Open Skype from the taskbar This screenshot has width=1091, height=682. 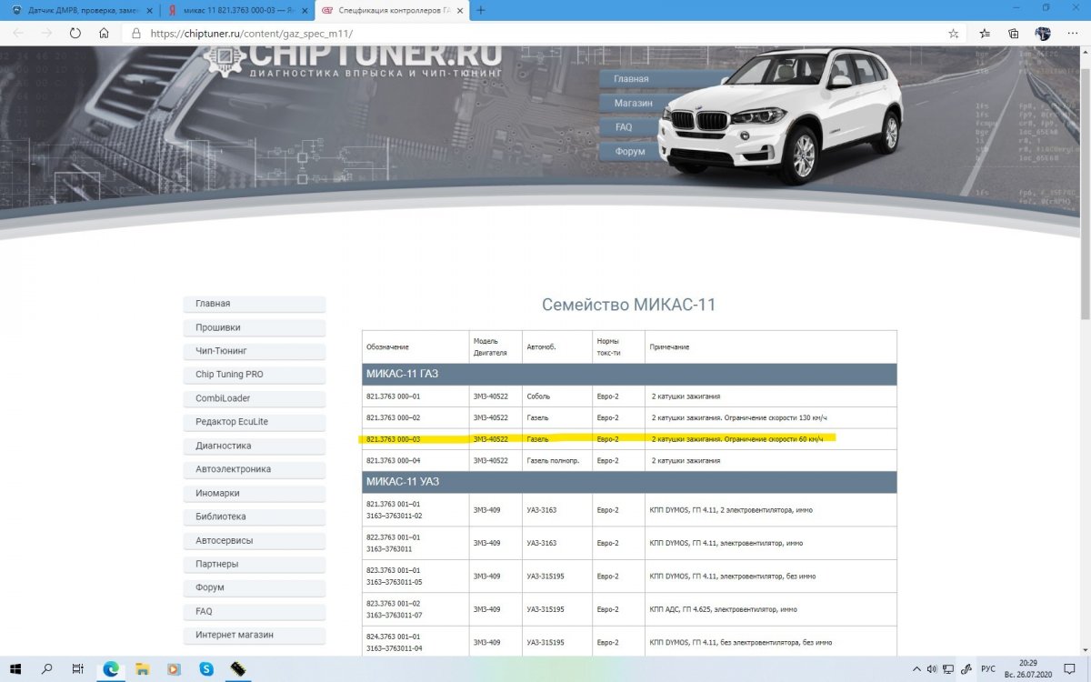click(206, 668)
